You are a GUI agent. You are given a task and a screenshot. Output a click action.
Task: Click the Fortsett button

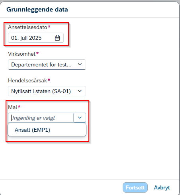coord(135,187)
